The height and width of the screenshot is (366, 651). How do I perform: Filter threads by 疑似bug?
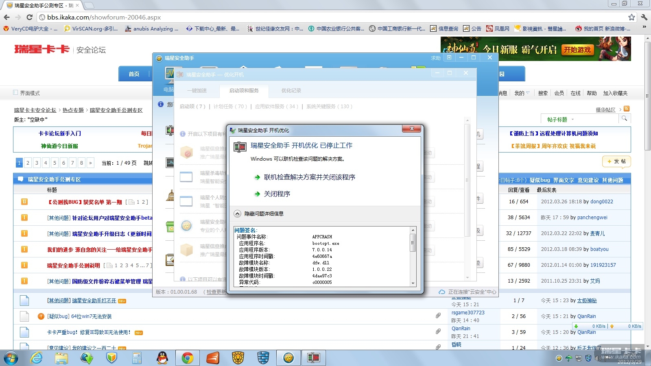(540, 180)
